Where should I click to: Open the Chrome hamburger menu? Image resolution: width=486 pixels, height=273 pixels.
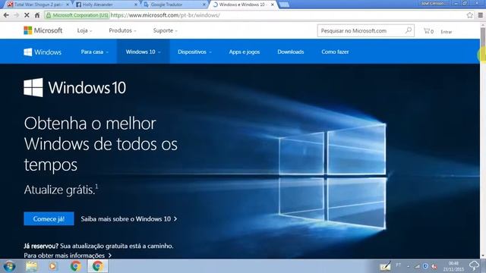click(481, 15)
